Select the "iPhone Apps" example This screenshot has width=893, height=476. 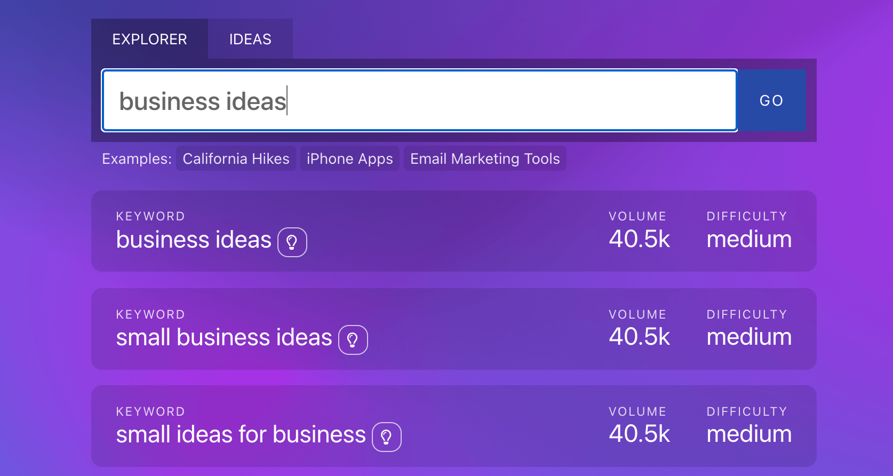click(x=349, y=158)
